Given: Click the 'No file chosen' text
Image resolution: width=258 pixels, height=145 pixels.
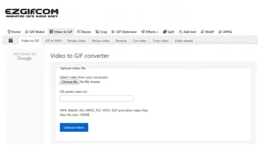Looking at the screenshot, I should pyautogui.click(x=90, y=82).
